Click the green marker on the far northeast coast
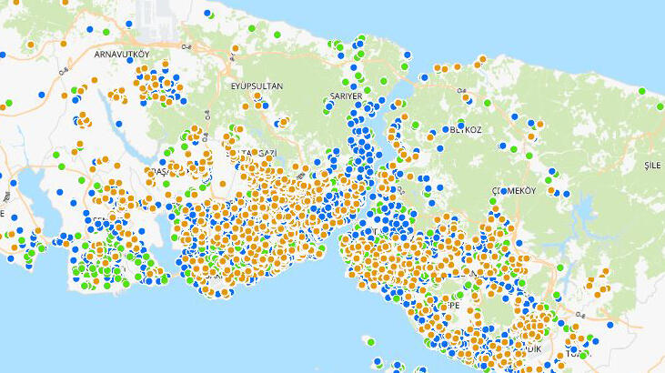The image size is (665, 373). tap(642, 91)
